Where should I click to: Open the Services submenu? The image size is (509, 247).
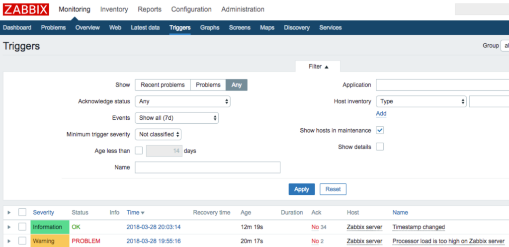(x=331, y=28)
